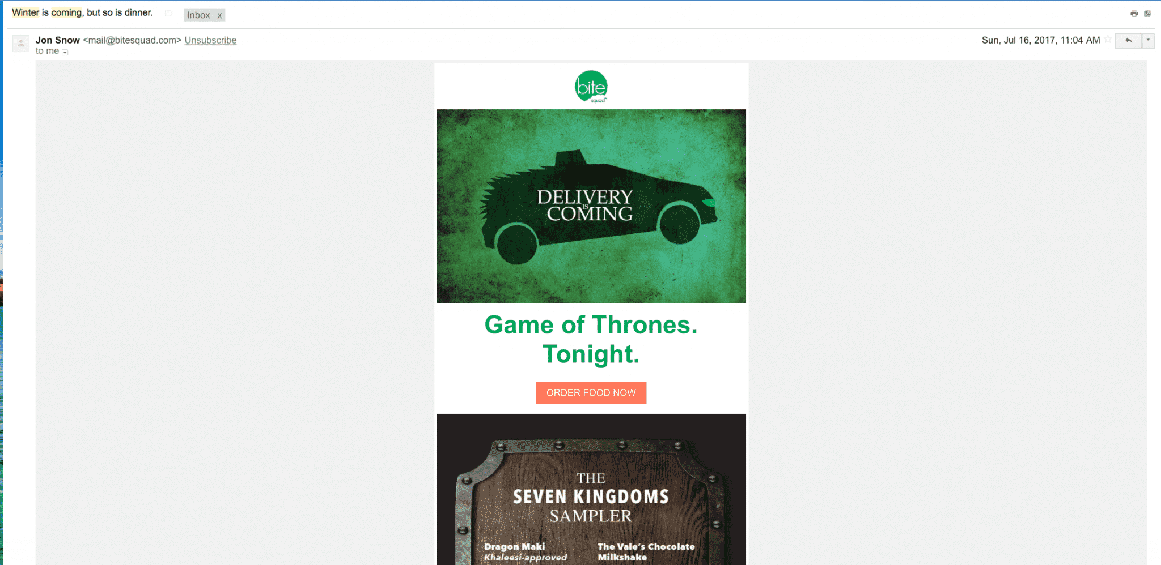Click the sender avatar placeholder icon
Screen dimensions: 1161x565
point(21,44)
